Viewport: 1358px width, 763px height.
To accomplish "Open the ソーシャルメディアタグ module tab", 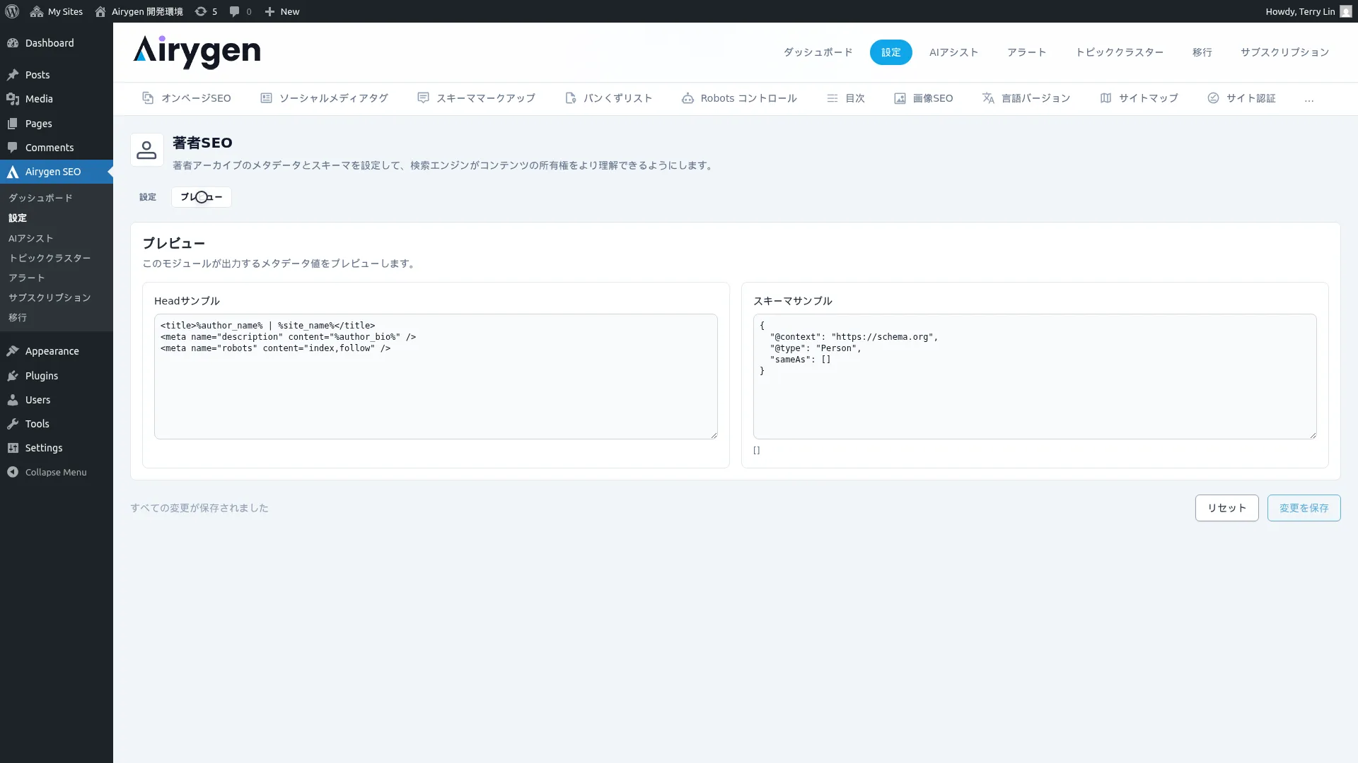I will point(324,98).
